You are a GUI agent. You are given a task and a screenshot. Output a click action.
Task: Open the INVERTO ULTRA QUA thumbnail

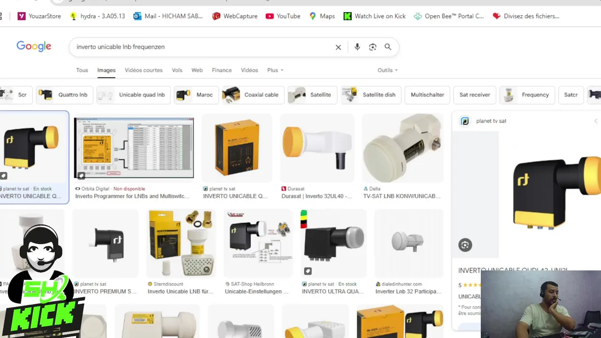(x=334, y=243)
